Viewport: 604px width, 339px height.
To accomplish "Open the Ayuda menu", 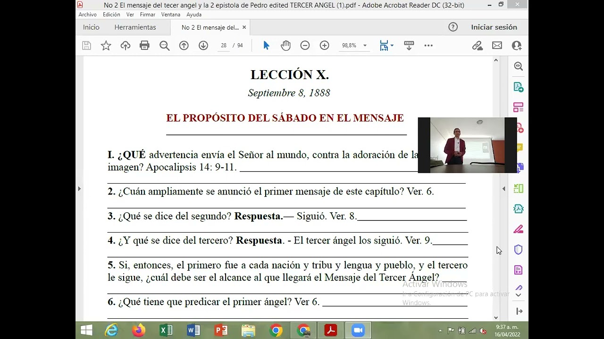I will (x=194, y=15).
